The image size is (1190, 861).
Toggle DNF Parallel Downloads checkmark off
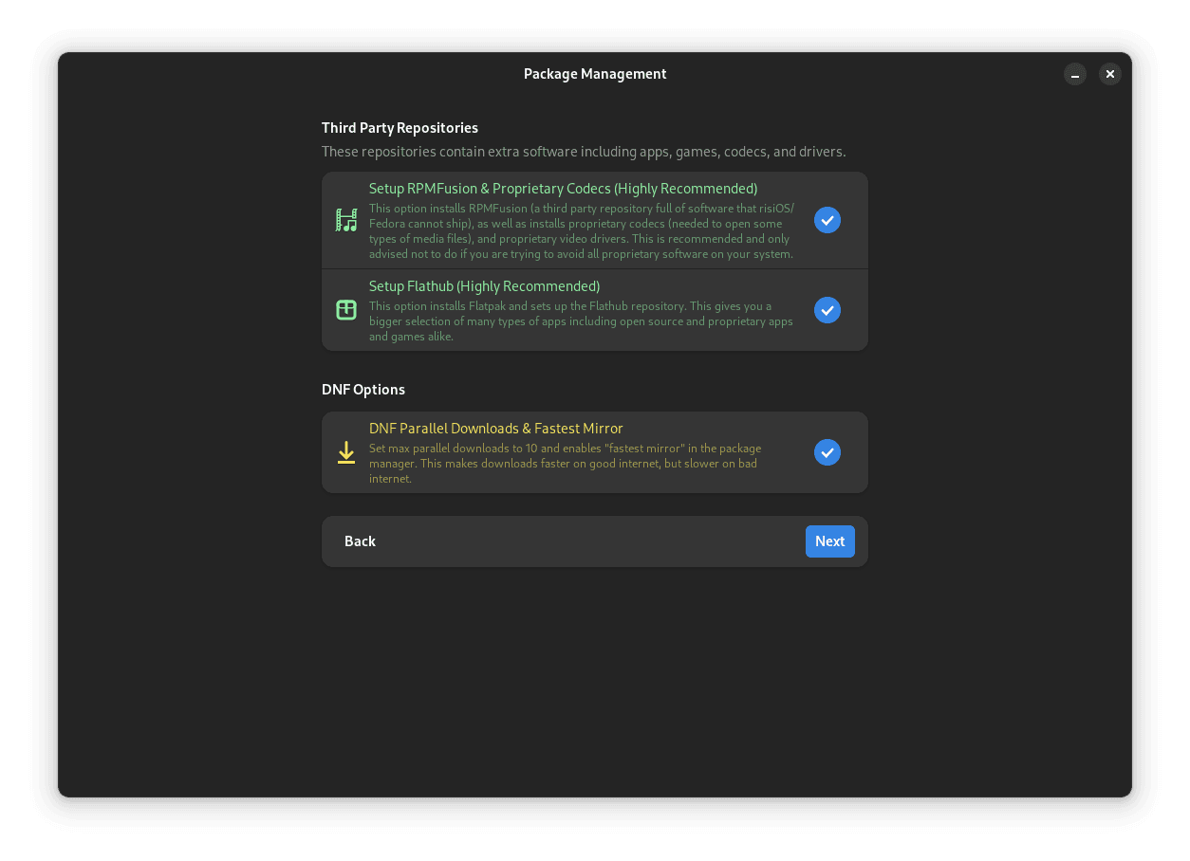(827, 452)
